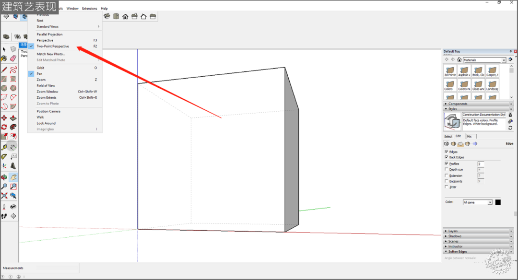Screen dimensions: 518x280
Task: Activate the Pan hand tool
Action: pos(13,177)
